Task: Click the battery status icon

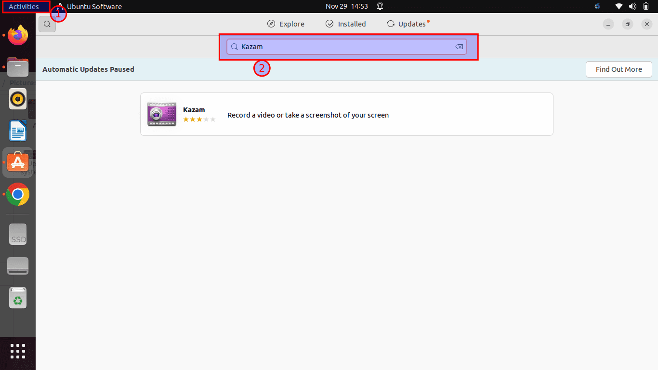Action: pyautogui.click(x=646, y=7)
